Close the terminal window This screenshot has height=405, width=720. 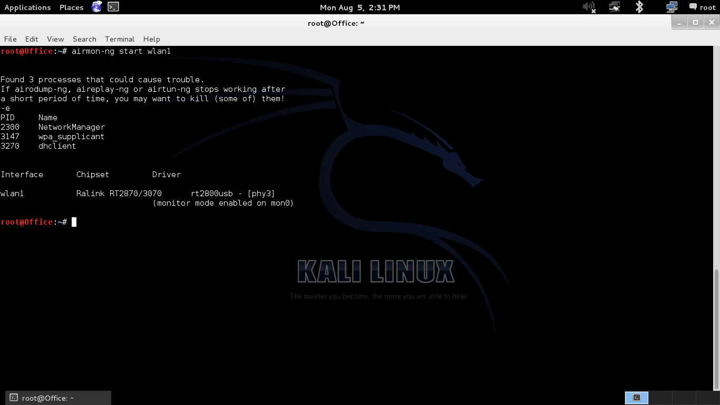pos(712,23)
